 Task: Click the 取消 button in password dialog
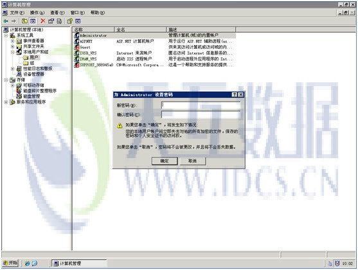(192, 161)
